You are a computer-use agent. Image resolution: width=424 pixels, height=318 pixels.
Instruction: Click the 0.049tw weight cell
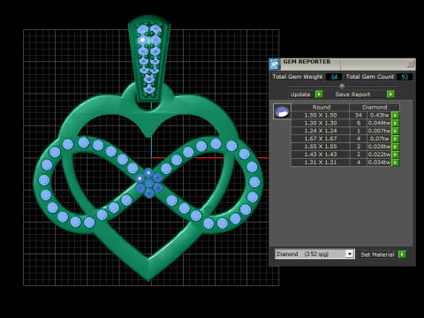(379, 123)
